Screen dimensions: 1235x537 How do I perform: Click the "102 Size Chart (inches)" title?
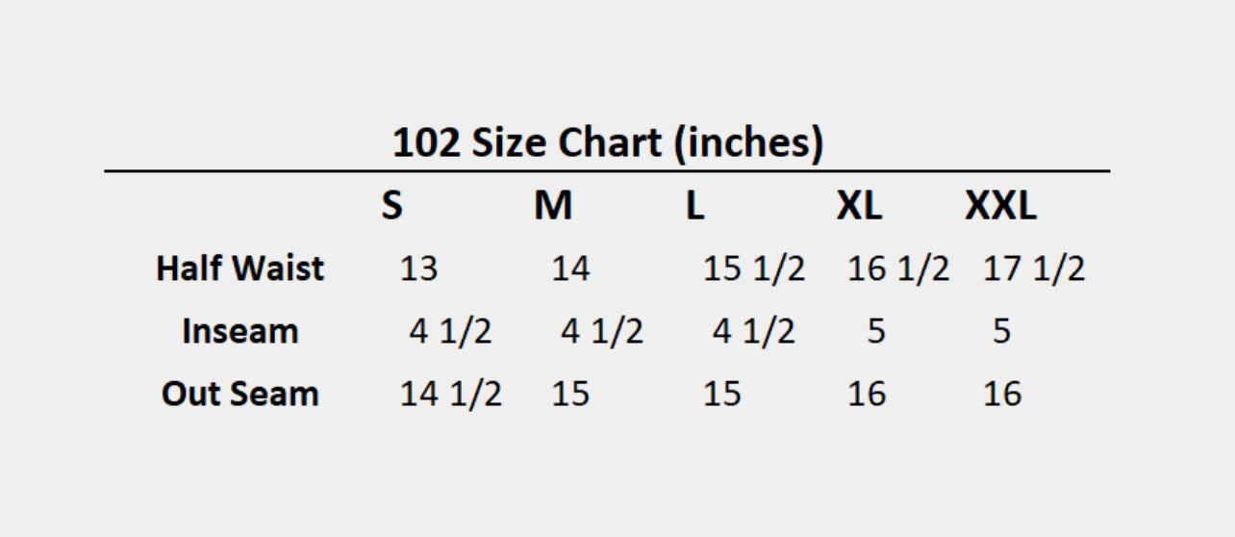pyautogui.click(x=608, y=143)
